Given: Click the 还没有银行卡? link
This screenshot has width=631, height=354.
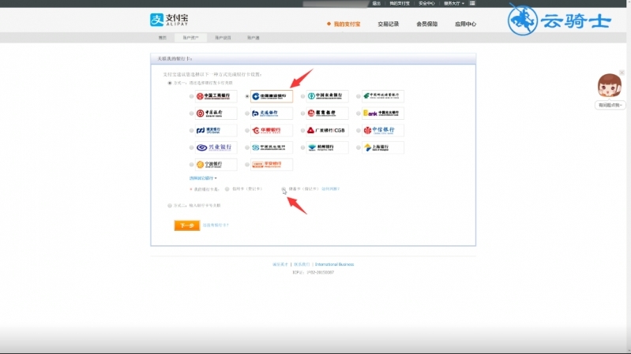Looking at the screenshot, I should pyautogui.click(x=216, y=225).
